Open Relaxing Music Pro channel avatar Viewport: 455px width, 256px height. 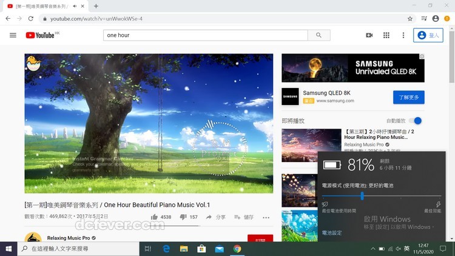click(x=33, y=237)
